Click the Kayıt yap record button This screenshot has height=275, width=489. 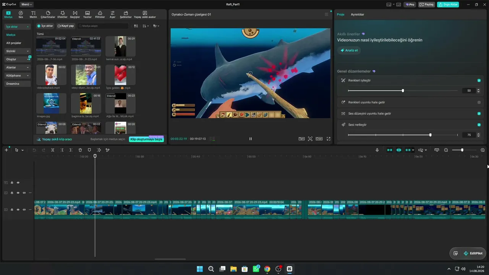(66, 26)
